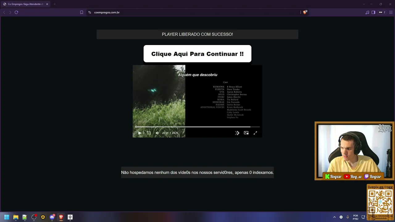395x222 pixels.
Task: Open a new browser tab
Action: (55, 4)
